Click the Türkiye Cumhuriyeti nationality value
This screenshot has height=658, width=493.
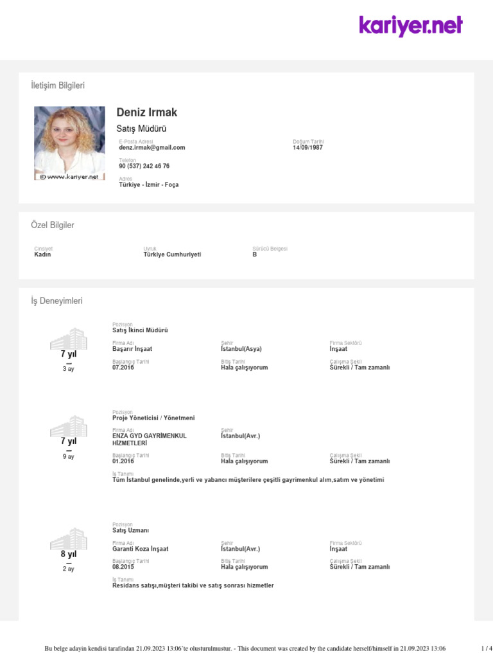pyautogui.click(x=172, y=254)
